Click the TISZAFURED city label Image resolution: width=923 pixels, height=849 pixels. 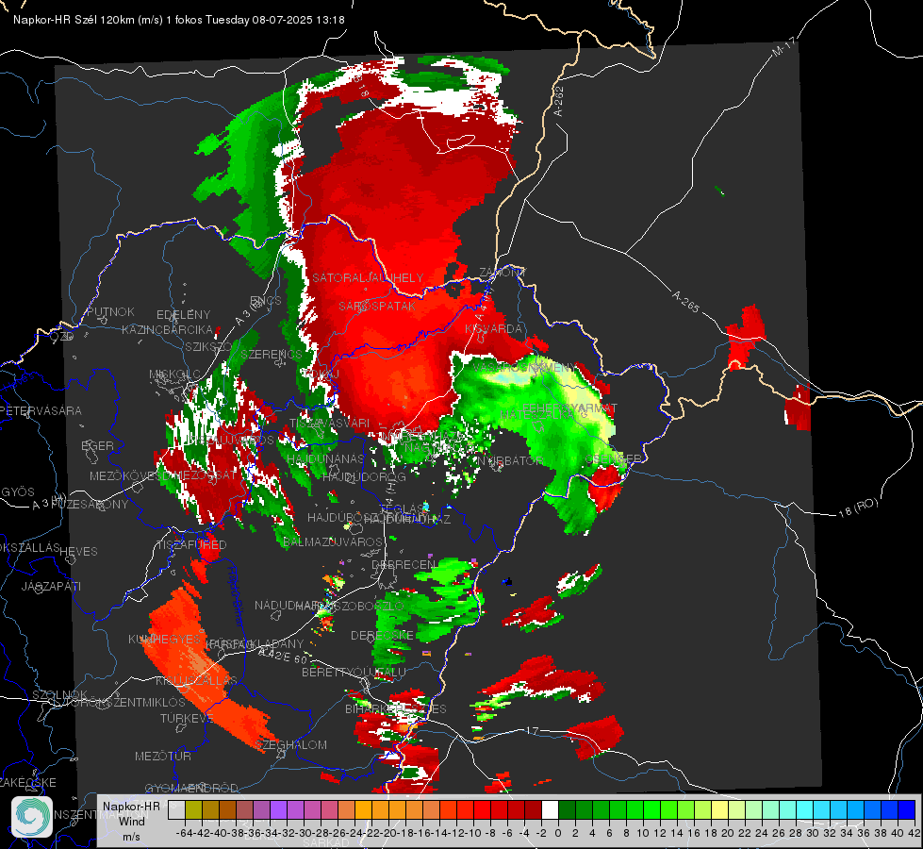coord(191,545)
